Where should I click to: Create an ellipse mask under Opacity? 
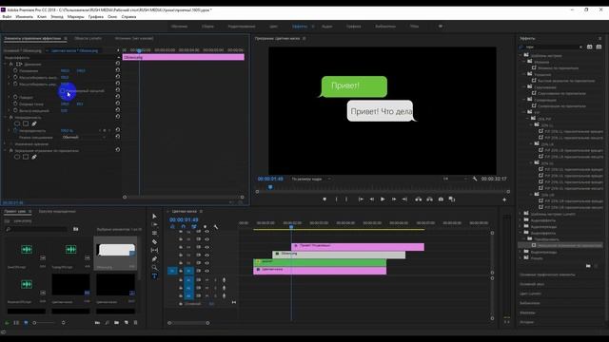[17, 123]
